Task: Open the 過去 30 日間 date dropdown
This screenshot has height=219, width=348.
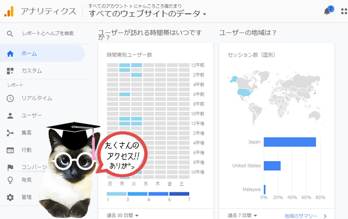Action: 122,215
